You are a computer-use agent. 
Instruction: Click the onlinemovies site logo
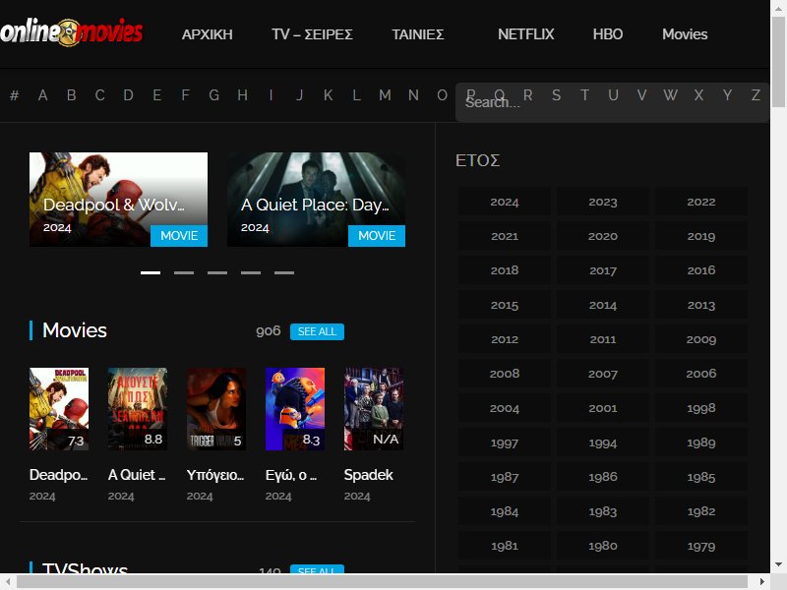click(x=71, y=32)
